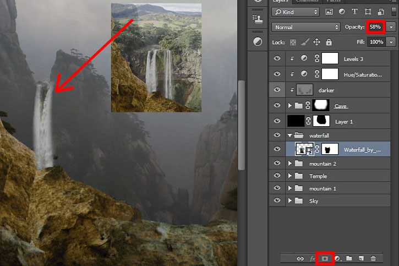Image resolution: width=399 pixels, height=266 pixels.
Task: Click the Opacity value field 58%
Action: [x=375, y=27]
